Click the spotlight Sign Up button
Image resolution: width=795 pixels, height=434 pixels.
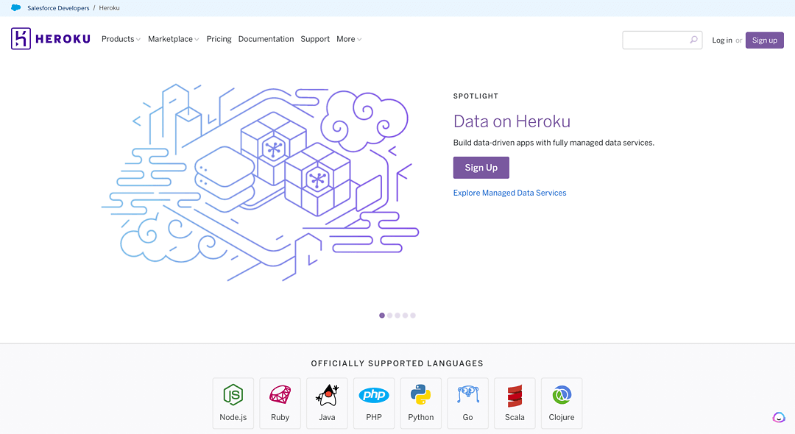[x=481, y=168]
